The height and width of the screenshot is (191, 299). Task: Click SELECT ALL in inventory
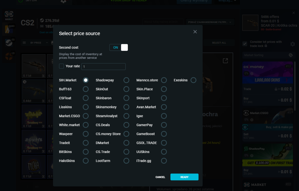(x=219, y=43)
